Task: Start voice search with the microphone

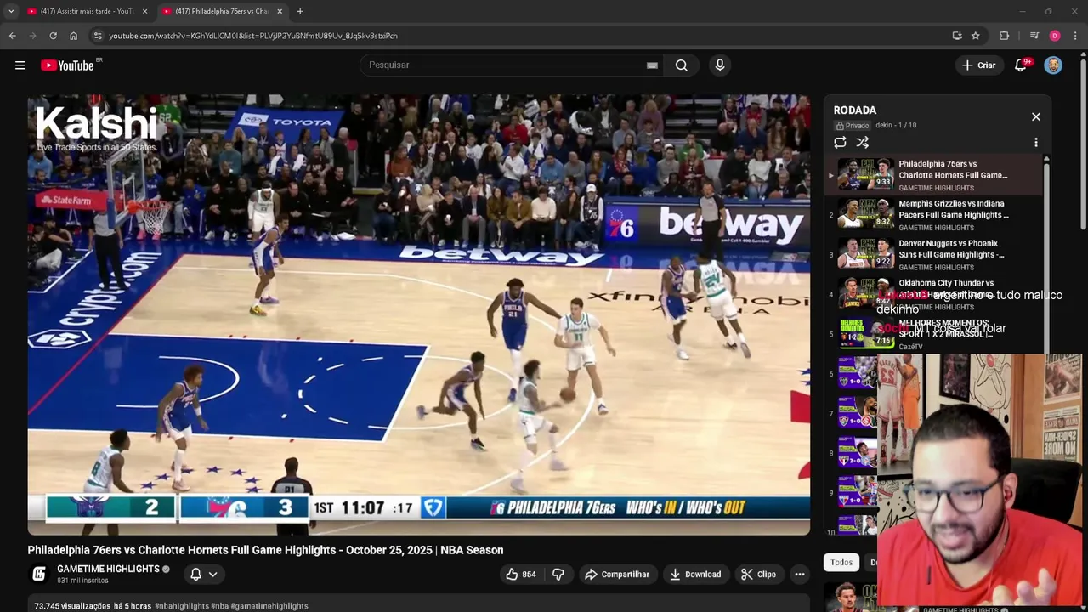Action: [x=720, y=65]
